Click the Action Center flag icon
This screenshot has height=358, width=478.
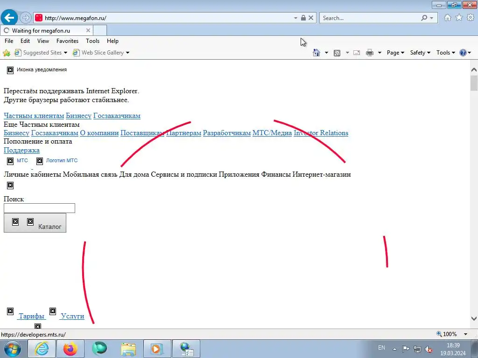click(x=406, y=349)
